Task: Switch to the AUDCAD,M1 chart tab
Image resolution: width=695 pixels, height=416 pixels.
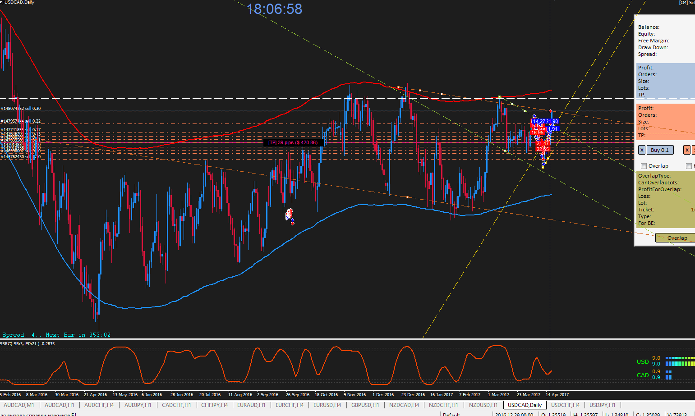Action: 19,405
